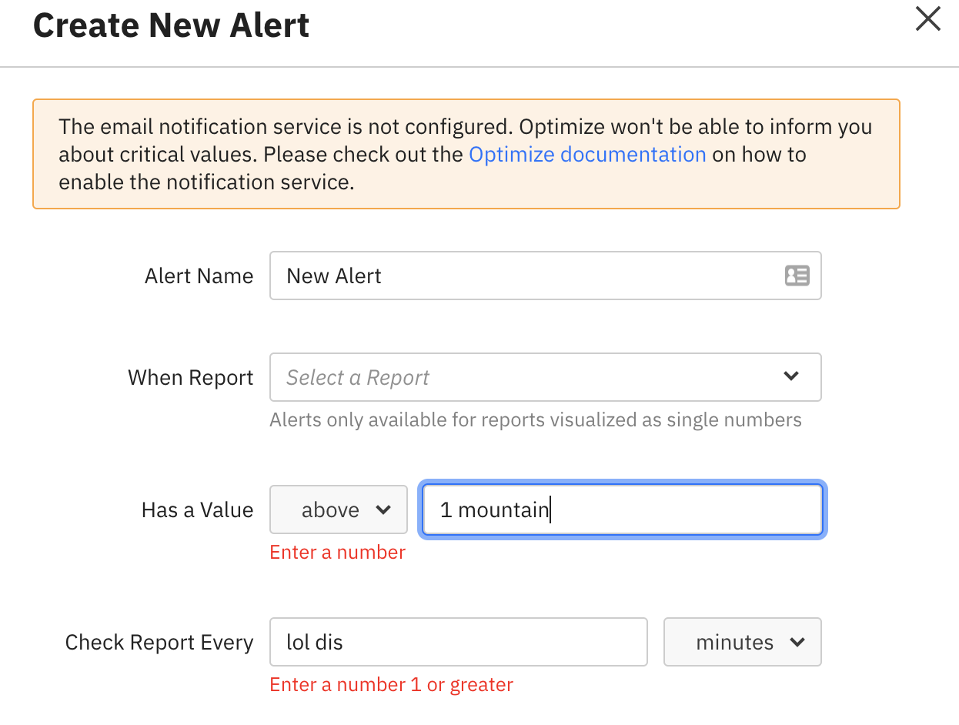Click the contact card icon in Alert Name
This screenshot has height=725, width=959.
[797, 276]
